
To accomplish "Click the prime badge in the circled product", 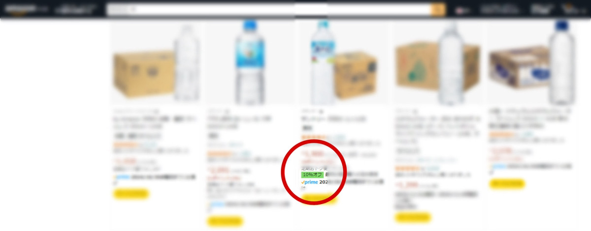I will click(309, 182).
